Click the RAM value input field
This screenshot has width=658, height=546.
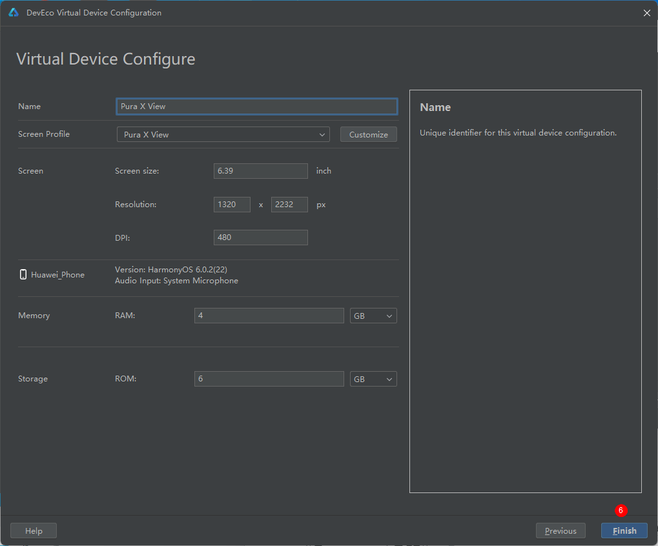(x=269, y=316)
